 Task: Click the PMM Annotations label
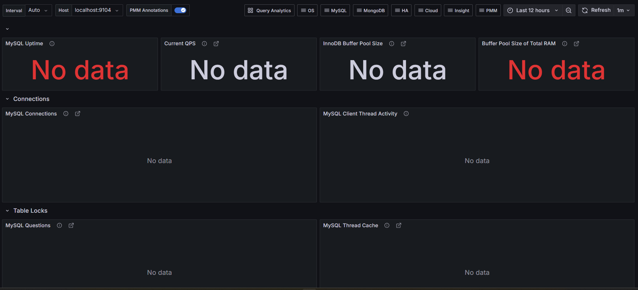click(149, 10)
